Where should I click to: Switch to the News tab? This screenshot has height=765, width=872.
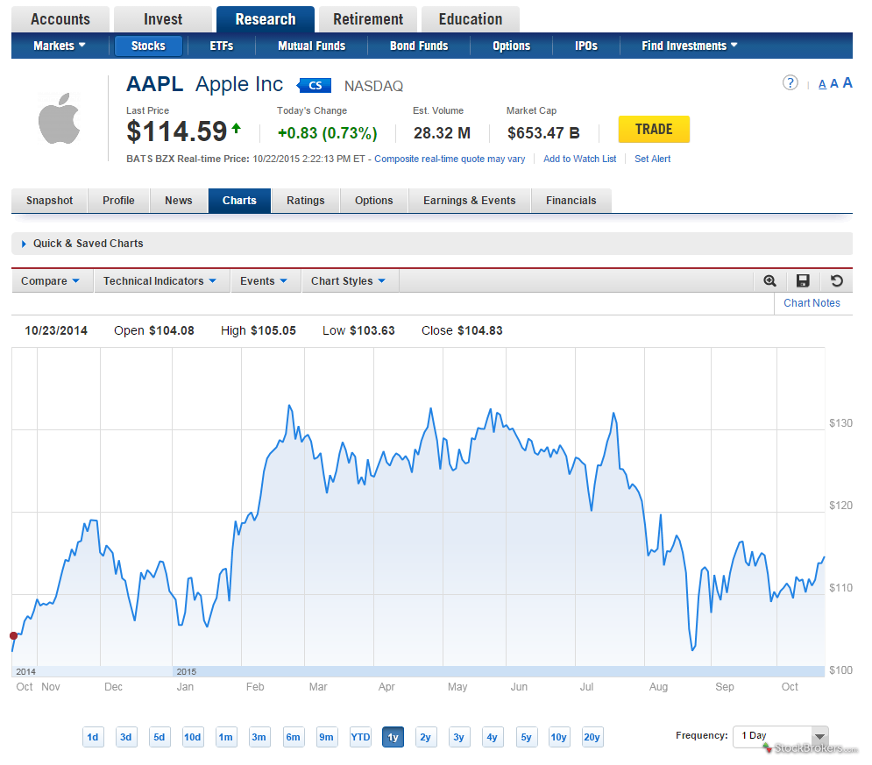click(x=179, y=201)
